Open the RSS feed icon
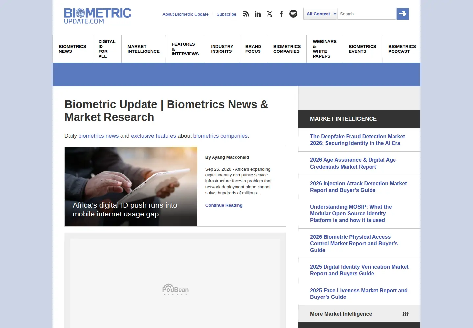Screen dimensions: 473x328 246,14
